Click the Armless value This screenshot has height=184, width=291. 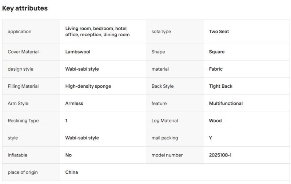[74, 104]
